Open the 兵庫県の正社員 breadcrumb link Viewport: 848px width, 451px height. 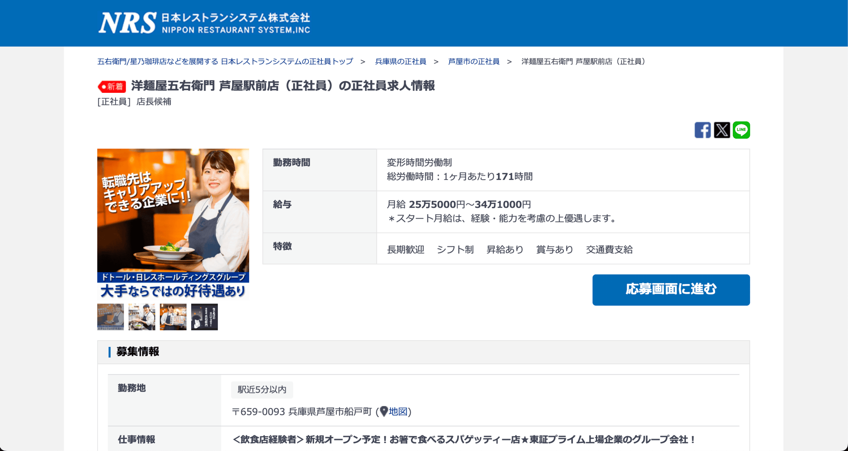click(x=400, y=61)
